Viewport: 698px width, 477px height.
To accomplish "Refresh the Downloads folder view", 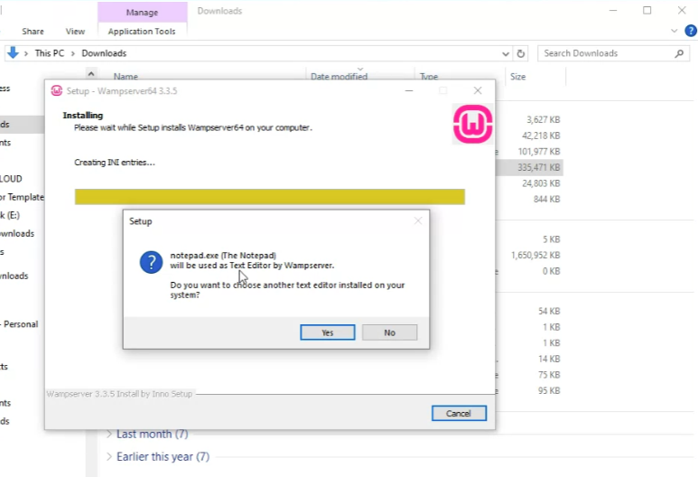I will [520, 54].
